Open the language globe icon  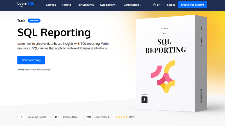(x=154, y=5)
